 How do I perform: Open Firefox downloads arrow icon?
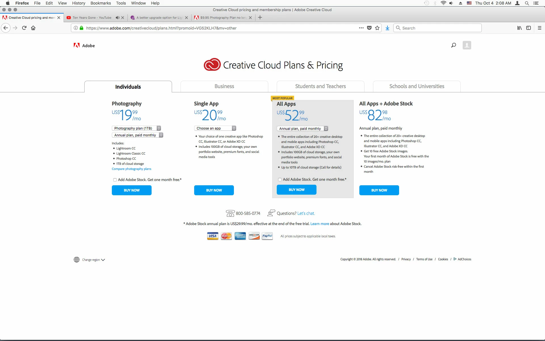(x=387, y=28)
